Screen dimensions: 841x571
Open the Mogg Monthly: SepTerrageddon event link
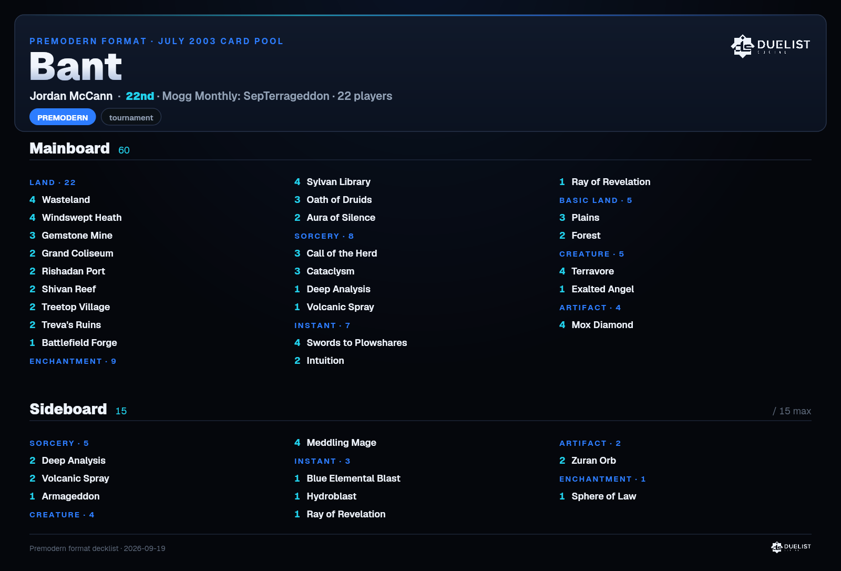click(246, 96)
